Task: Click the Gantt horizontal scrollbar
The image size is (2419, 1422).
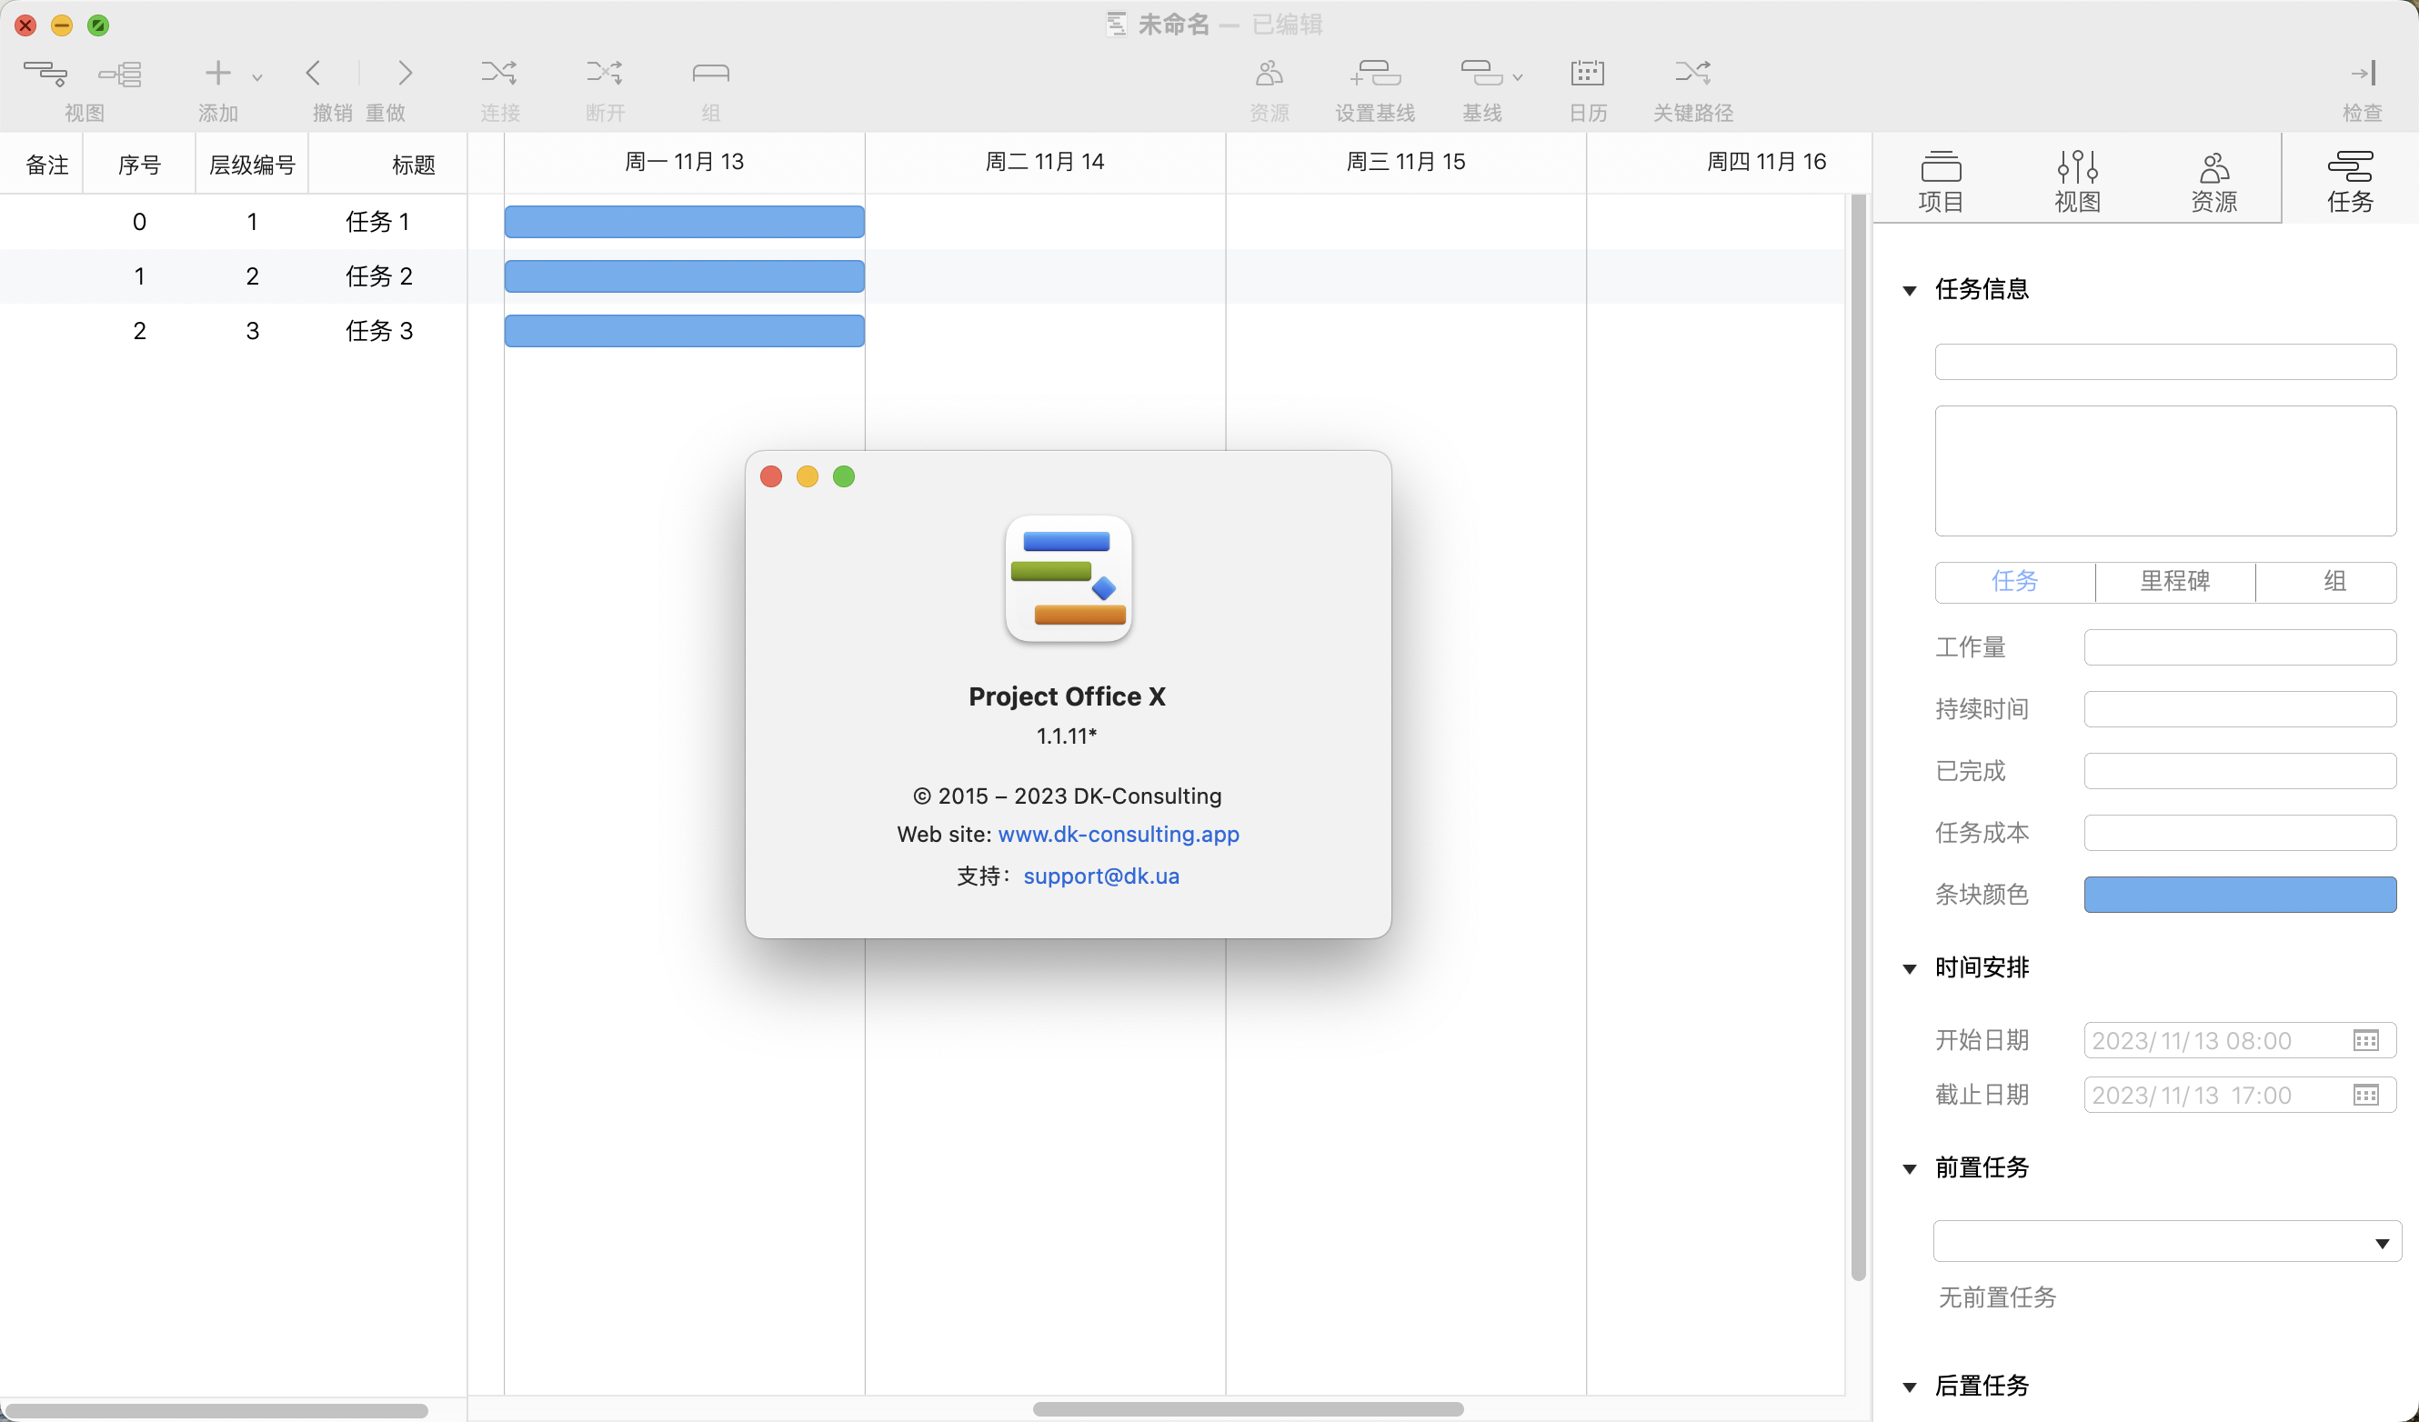Action: [1248, 1408]
